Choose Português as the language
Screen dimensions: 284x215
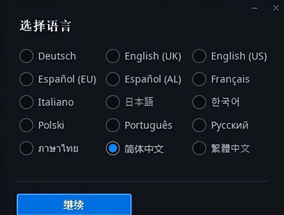(x=113, y=125)
